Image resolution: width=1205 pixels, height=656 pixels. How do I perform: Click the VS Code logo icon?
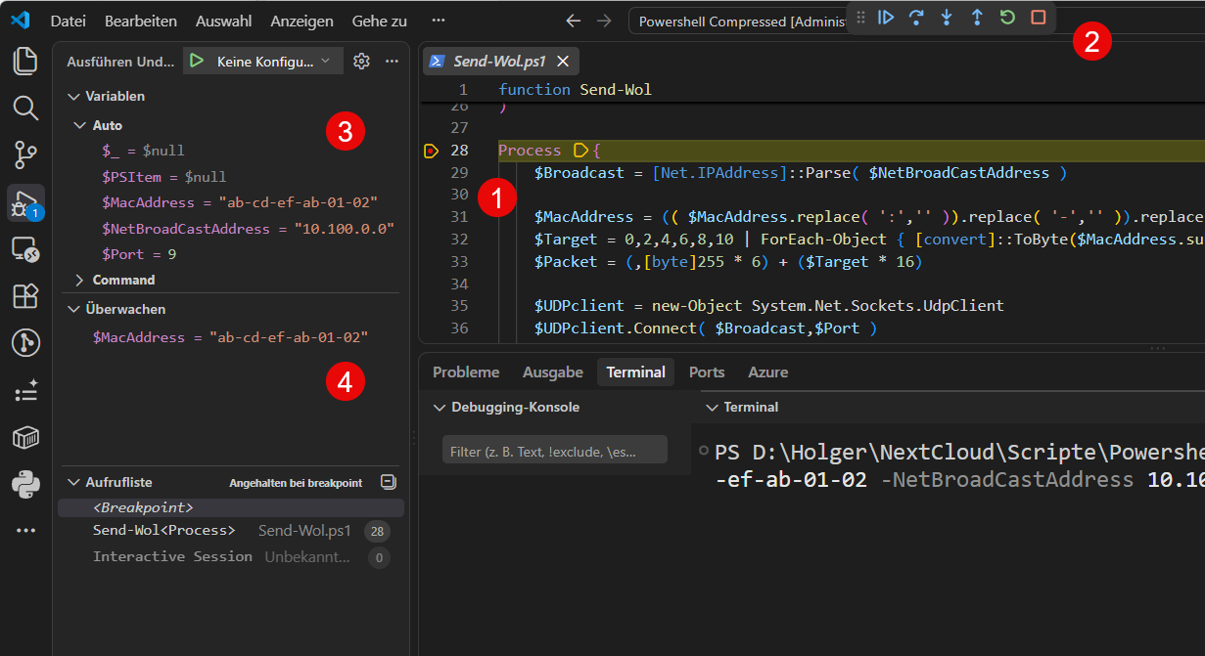[21, 20]
